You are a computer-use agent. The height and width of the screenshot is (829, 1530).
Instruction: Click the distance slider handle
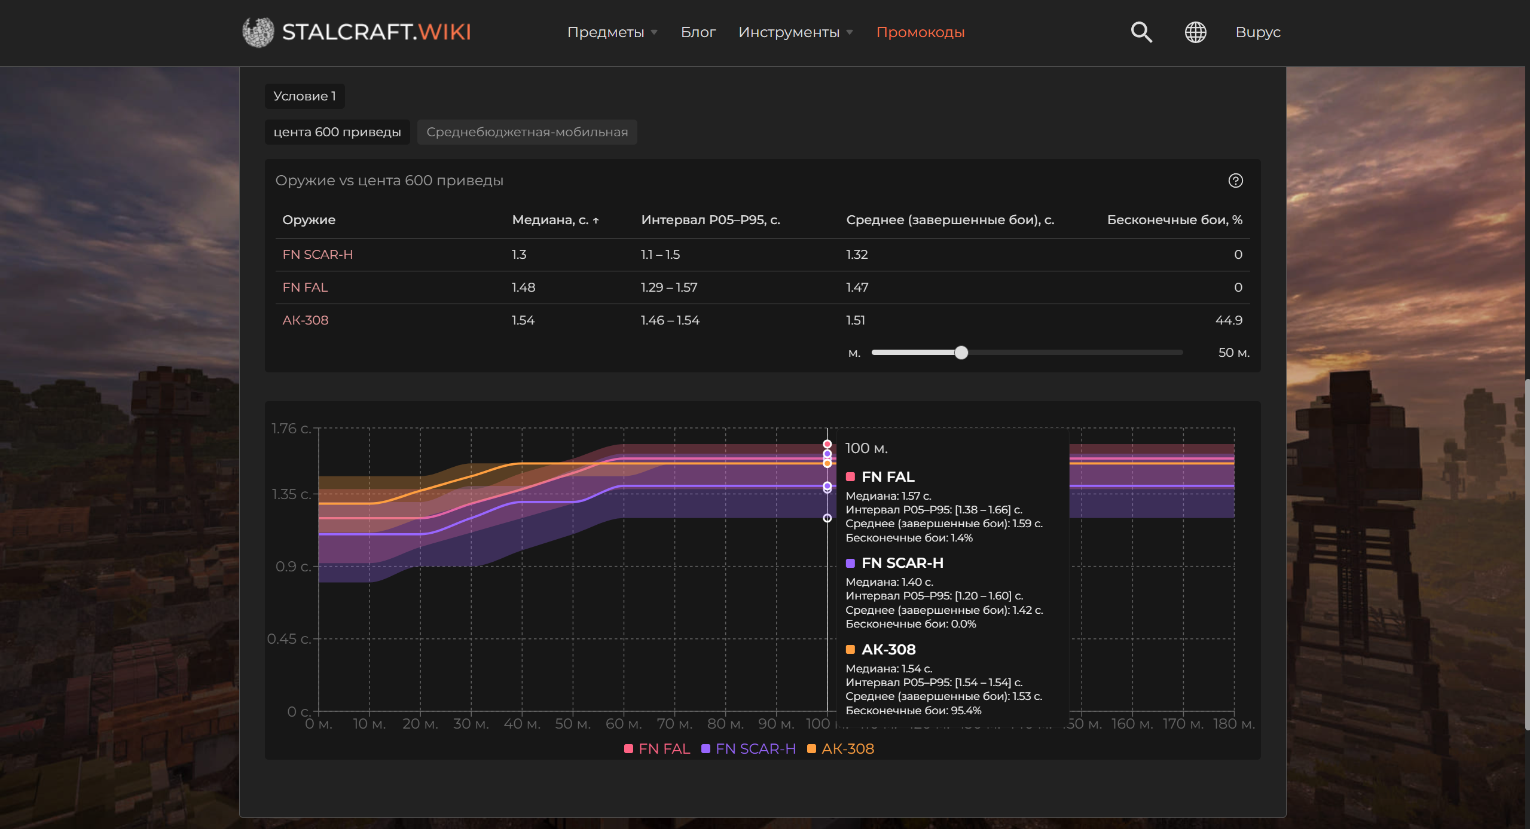point(961,353)
